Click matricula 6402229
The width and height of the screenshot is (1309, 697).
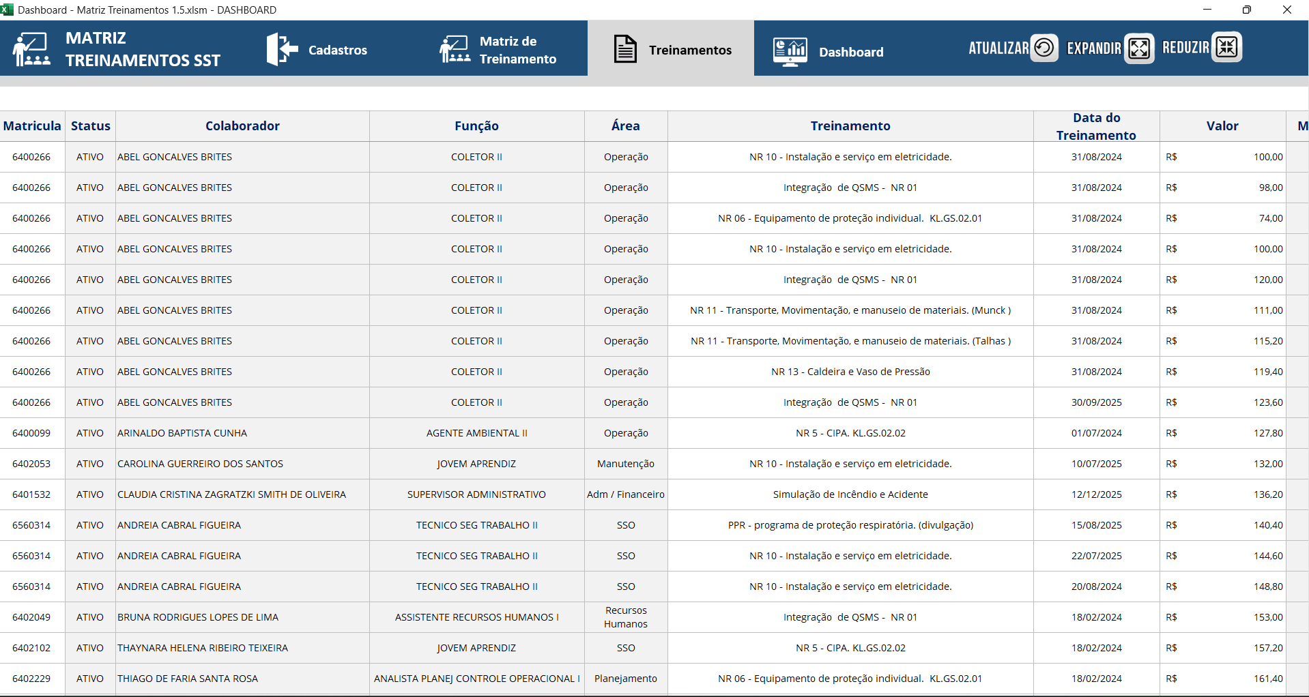coord(31,679)
